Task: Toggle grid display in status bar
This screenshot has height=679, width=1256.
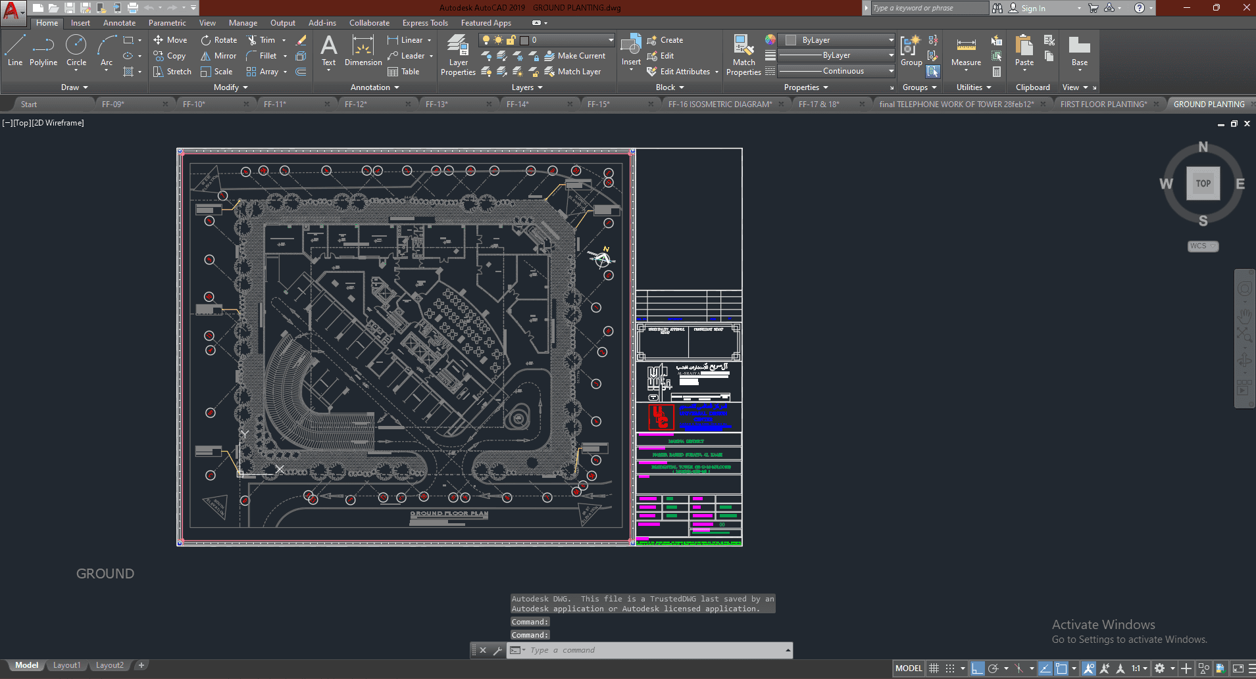Action: point(934,668)
